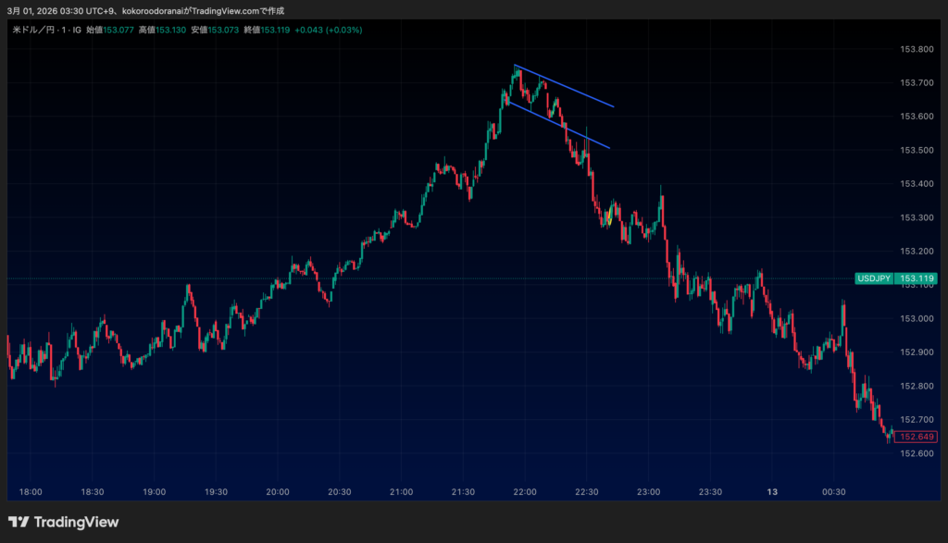Click the +0.043 (+0.03%) change value
This screenshot has width=948, height=543.
(330, 30)
